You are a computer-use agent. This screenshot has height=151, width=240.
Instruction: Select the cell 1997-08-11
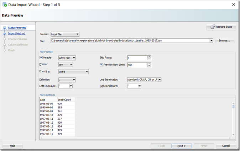point(48,119)
